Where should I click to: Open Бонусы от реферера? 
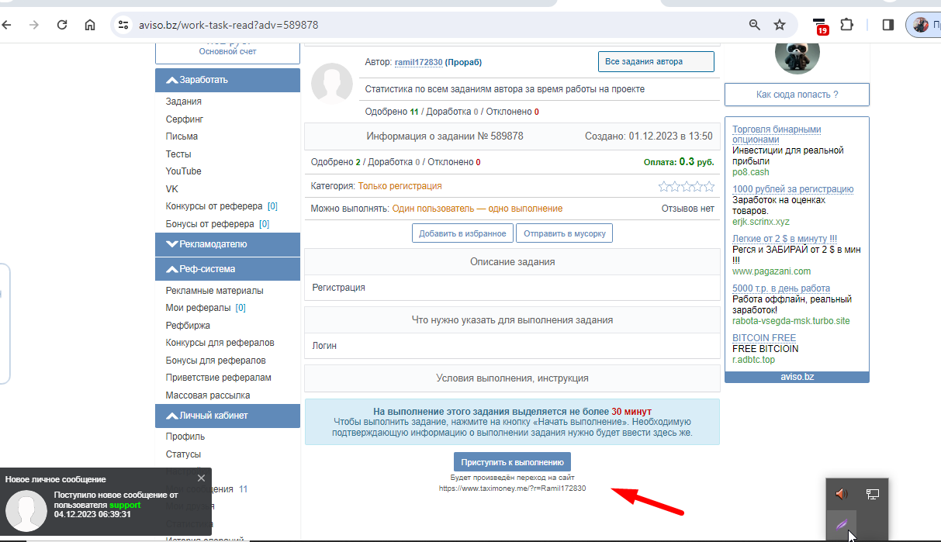click(209, 224)
